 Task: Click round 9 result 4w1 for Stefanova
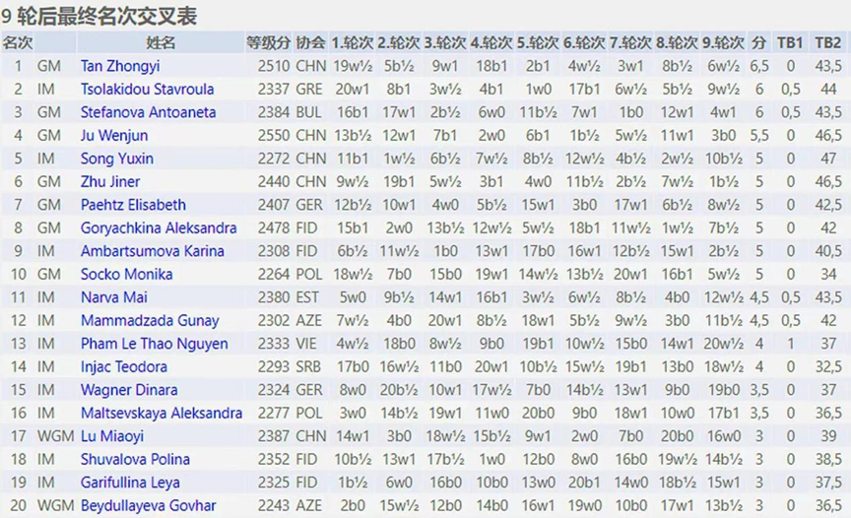pyautogui.click(x=723, y=112)
